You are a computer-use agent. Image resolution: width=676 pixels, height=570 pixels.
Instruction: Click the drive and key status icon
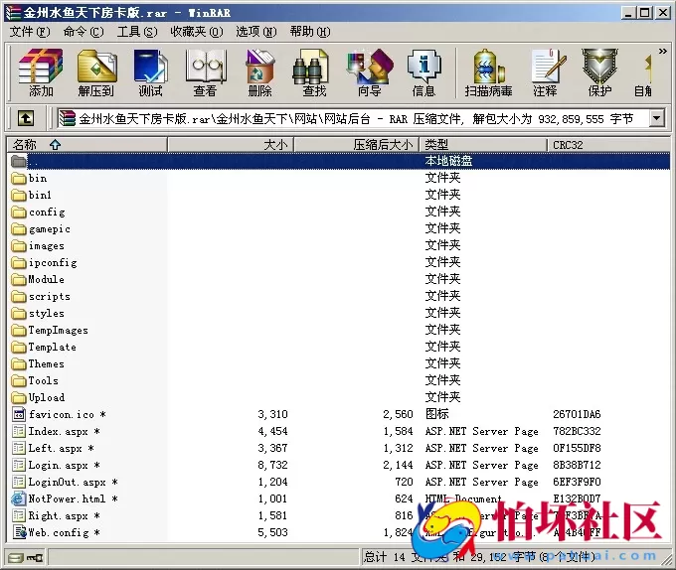coord(26,558)
